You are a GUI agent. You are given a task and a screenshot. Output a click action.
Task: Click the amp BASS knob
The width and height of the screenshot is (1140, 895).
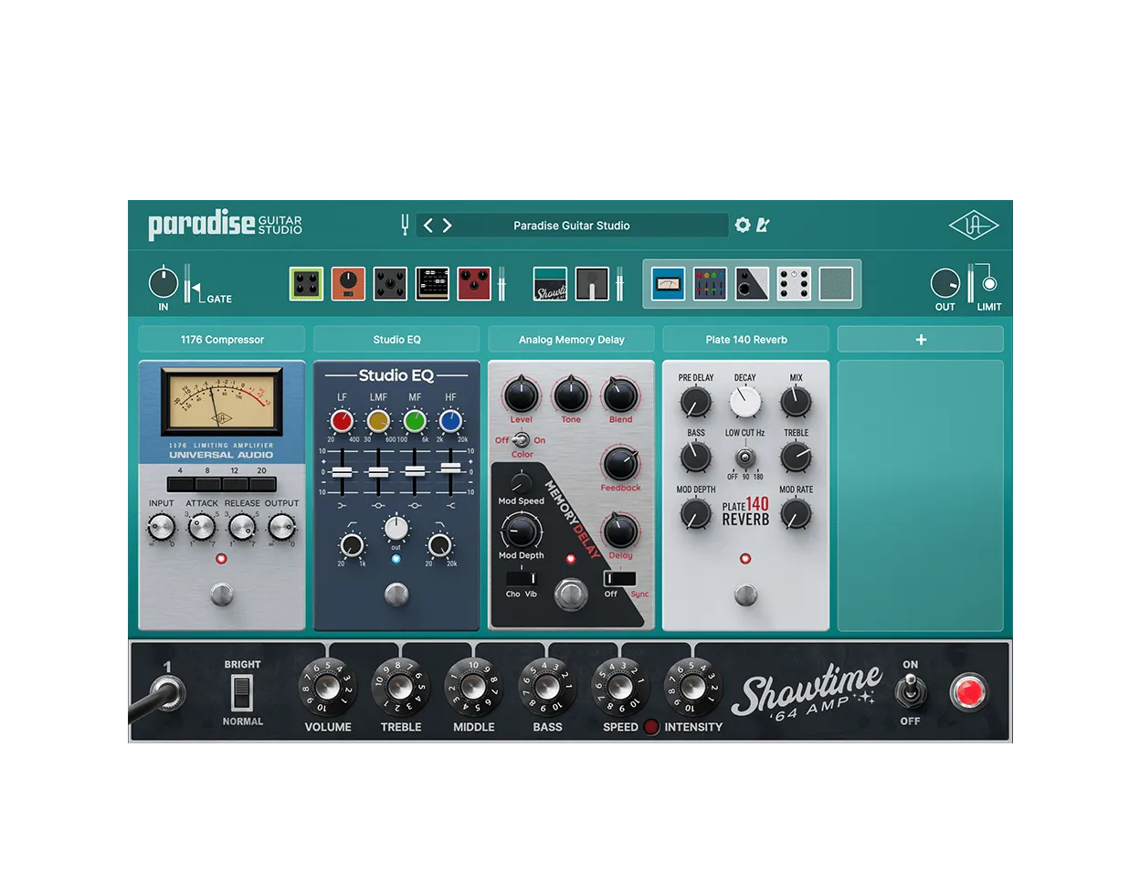click(x=547, y=688)
